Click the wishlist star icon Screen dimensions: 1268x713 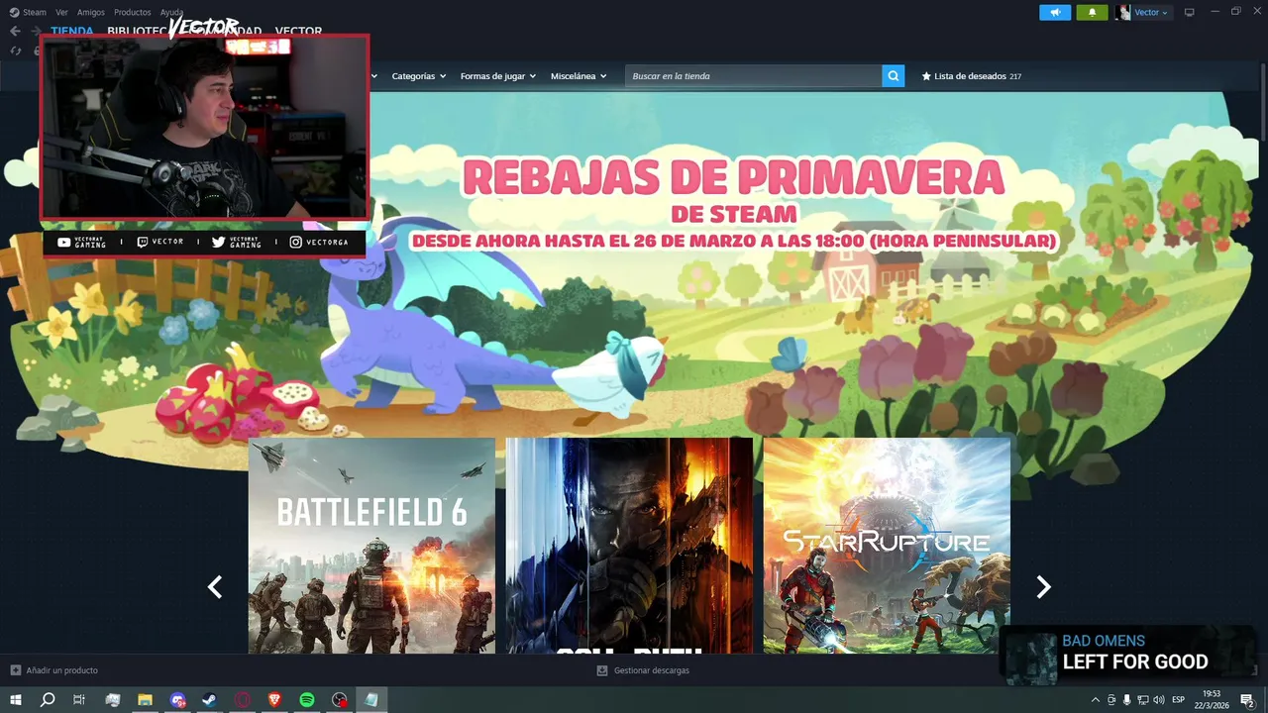tap(926, 76)
